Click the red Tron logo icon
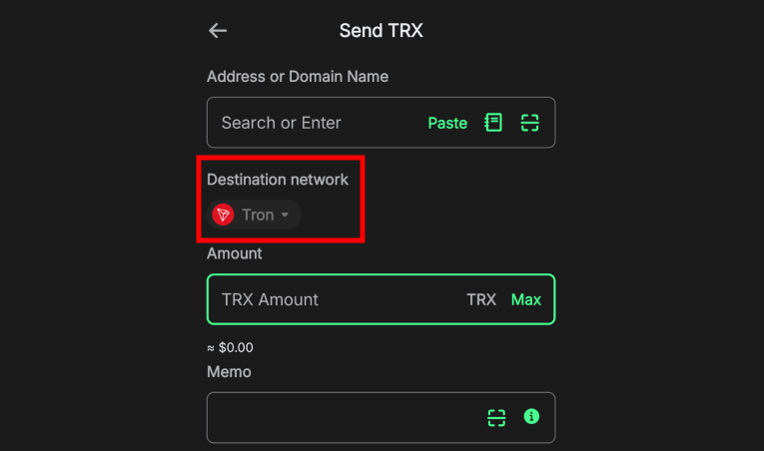This screenshot has width=764, height=451. click(223, 215)
